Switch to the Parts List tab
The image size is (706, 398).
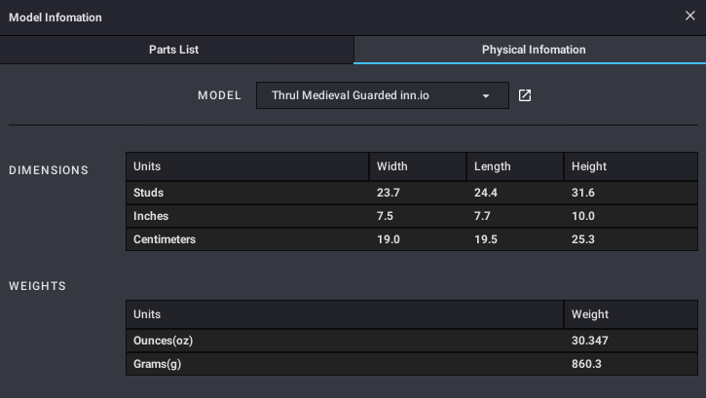pyautogui.click(x=174, y=50)
